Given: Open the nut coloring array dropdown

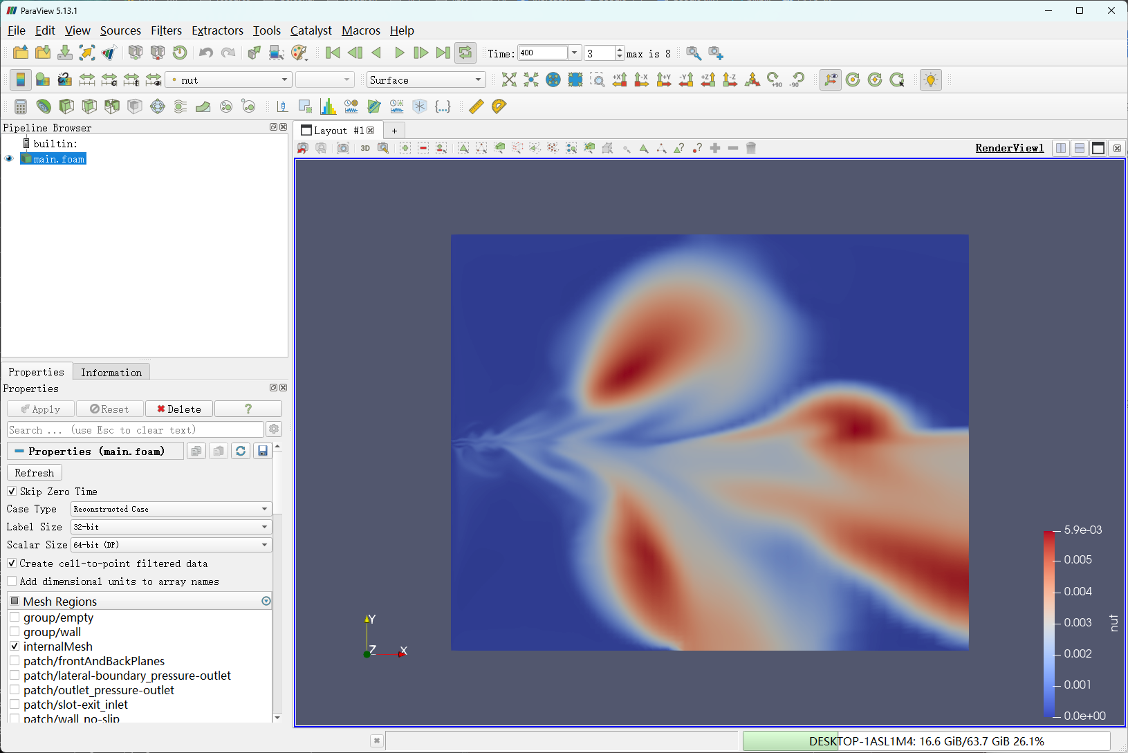Looking at the screenshot, I should pos(229,80).
